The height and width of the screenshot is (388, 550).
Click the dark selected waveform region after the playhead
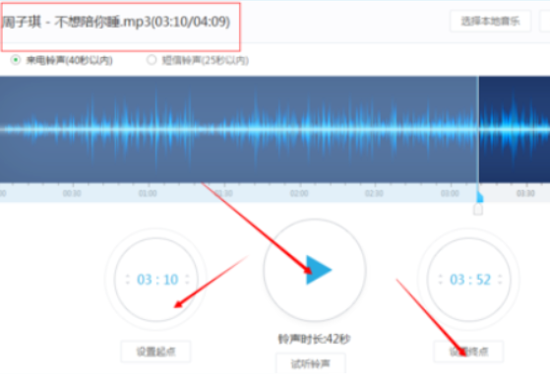tap(515, 129)
